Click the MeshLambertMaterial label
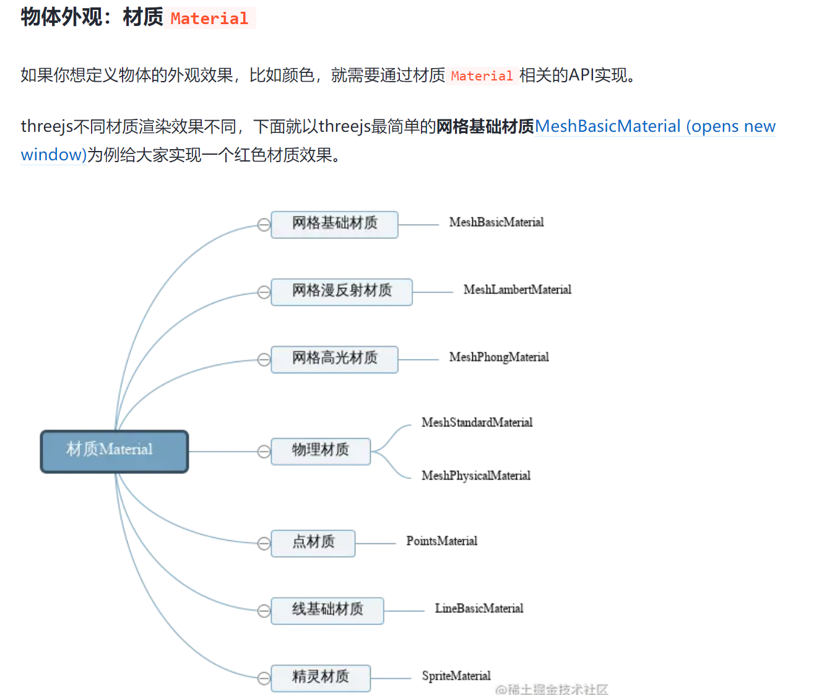This screenshot has height=695, width=814. [517, 290]
